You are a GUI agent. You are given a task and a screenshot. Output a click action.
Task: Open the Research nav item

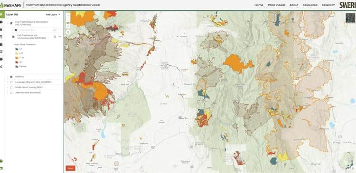pyautogui.click(x=328, y=5)
